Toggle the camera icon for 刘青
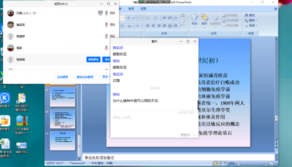The width and height of the screenshot is (292, 167). (112, 13)
